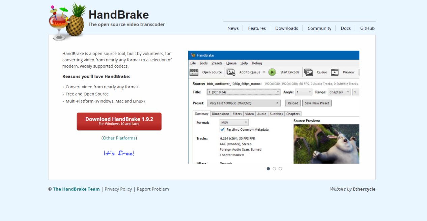Open the GitHub link
This screenshot has width=427, height=221.
[x=367, y=28]
